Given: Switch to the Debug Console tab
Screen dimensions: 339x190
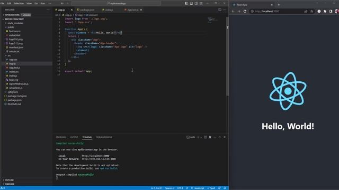Looking at the screenshot, I should (104, 137).
